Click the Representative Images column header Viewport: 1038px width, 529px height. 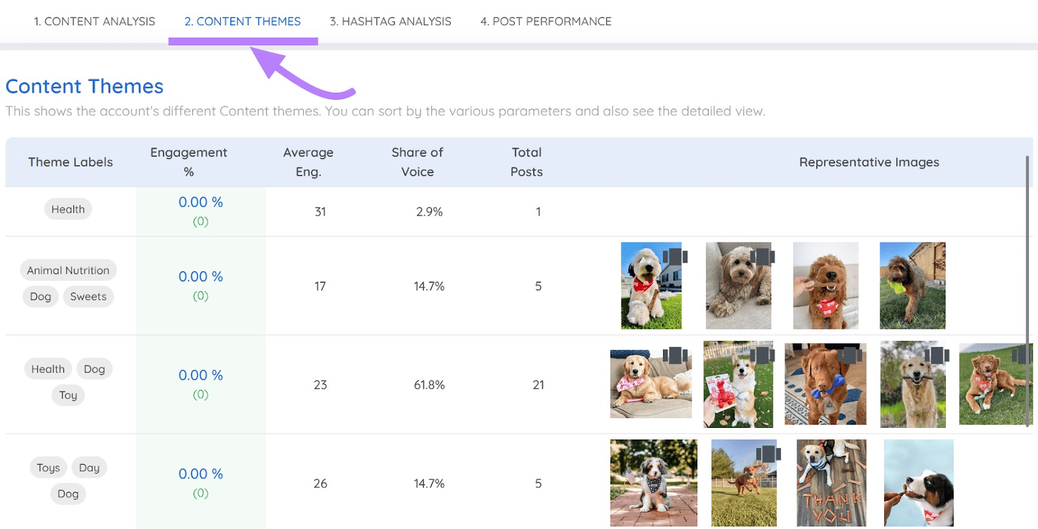869,162
